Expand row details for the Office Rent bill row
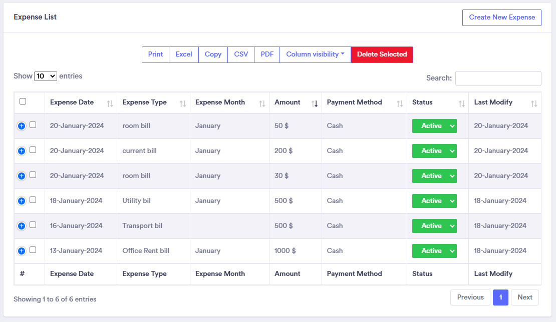This screenshot has width=556, height=322. 22,251
